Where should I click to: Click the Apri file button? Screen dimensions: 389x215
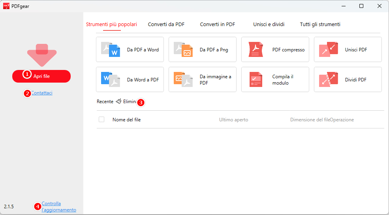coord(41,76)
